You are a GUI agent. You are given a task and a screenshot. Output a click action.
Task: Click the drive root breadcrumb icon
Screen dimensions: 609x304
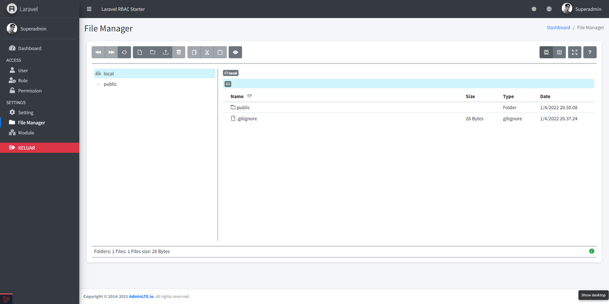228,84
